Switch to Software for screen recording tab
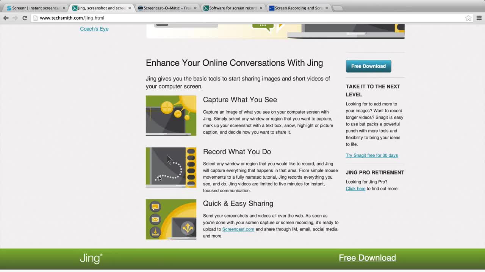This screenshot has height=272, width=485. [x=233, y=8]
